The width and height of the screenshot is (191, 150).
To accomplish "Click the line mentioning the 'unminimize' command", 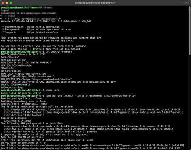I will point(44,46).
